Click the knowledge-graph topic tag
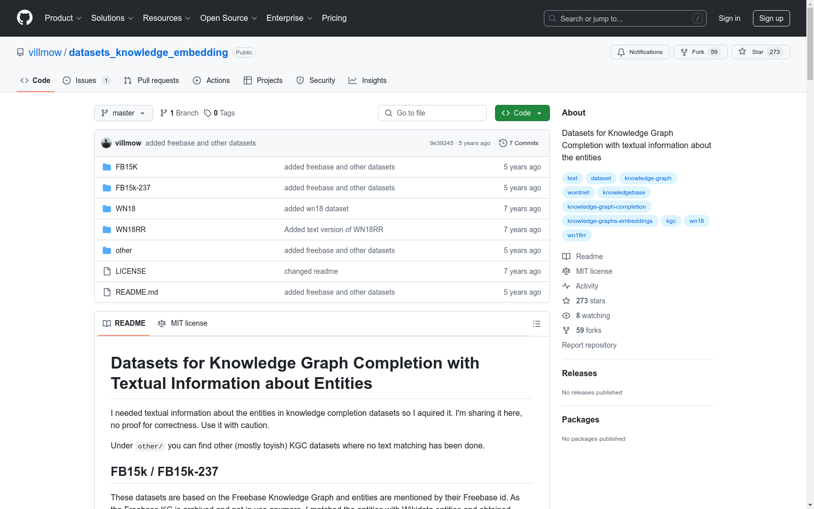 pos(648,178)
